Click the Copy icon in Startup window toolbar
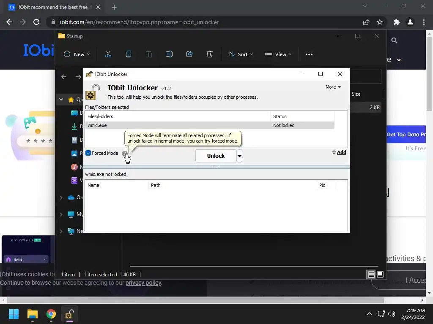The width and height of the screenshot is (433, 324). click(x=129, y=54)
